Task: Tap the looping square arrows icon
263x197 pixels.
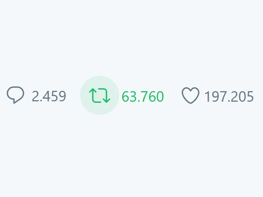Action: point(100,95)
